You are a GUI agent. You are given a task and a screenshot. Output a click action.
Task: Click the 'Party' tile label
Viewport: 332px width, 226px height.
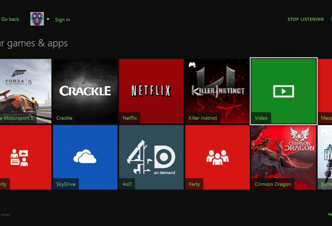(x=194, y=184)
